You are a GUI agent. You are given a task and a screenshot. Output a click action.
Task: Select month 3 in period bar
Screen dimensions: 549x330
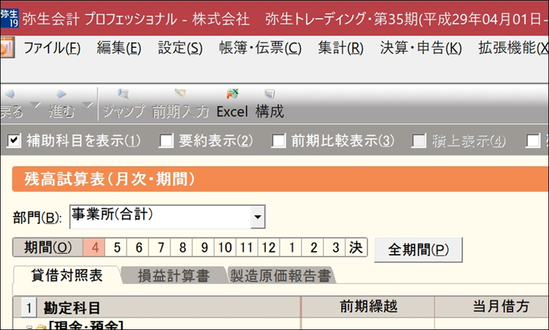pos(335,247)
